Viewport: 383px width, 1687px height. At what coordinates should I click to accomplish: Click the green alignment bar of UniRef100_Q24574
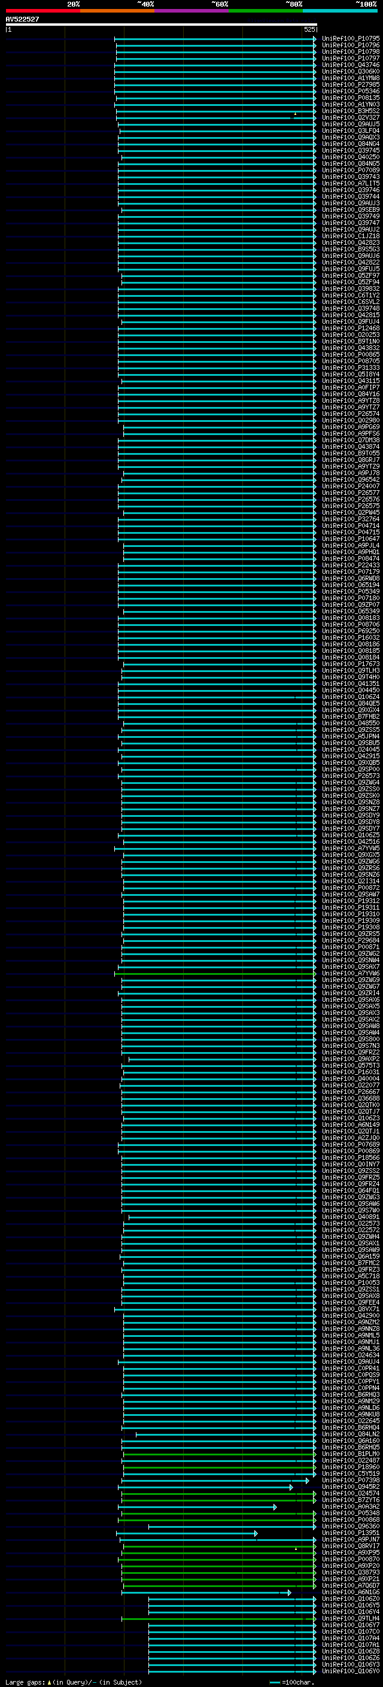pos(219,1493)
